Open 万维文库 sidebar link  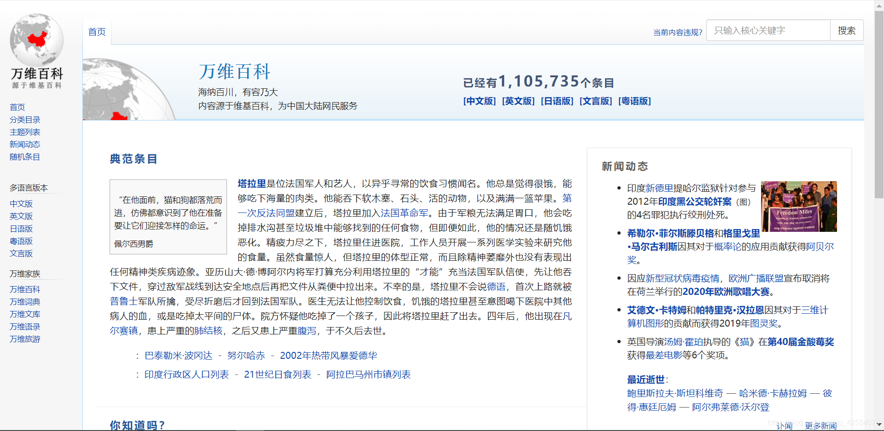point(25,314)
